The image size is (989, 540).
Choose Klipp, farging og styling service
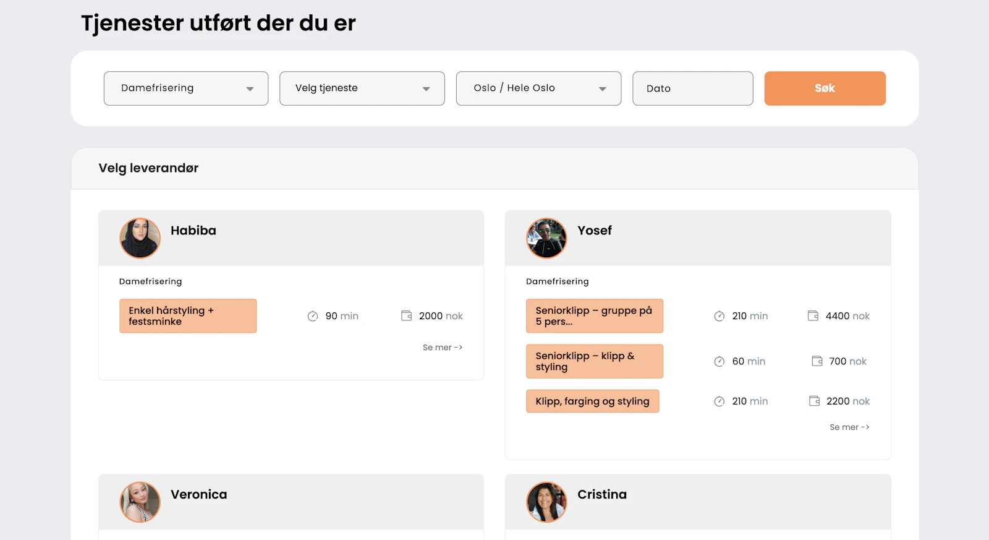tap(592, 401)
